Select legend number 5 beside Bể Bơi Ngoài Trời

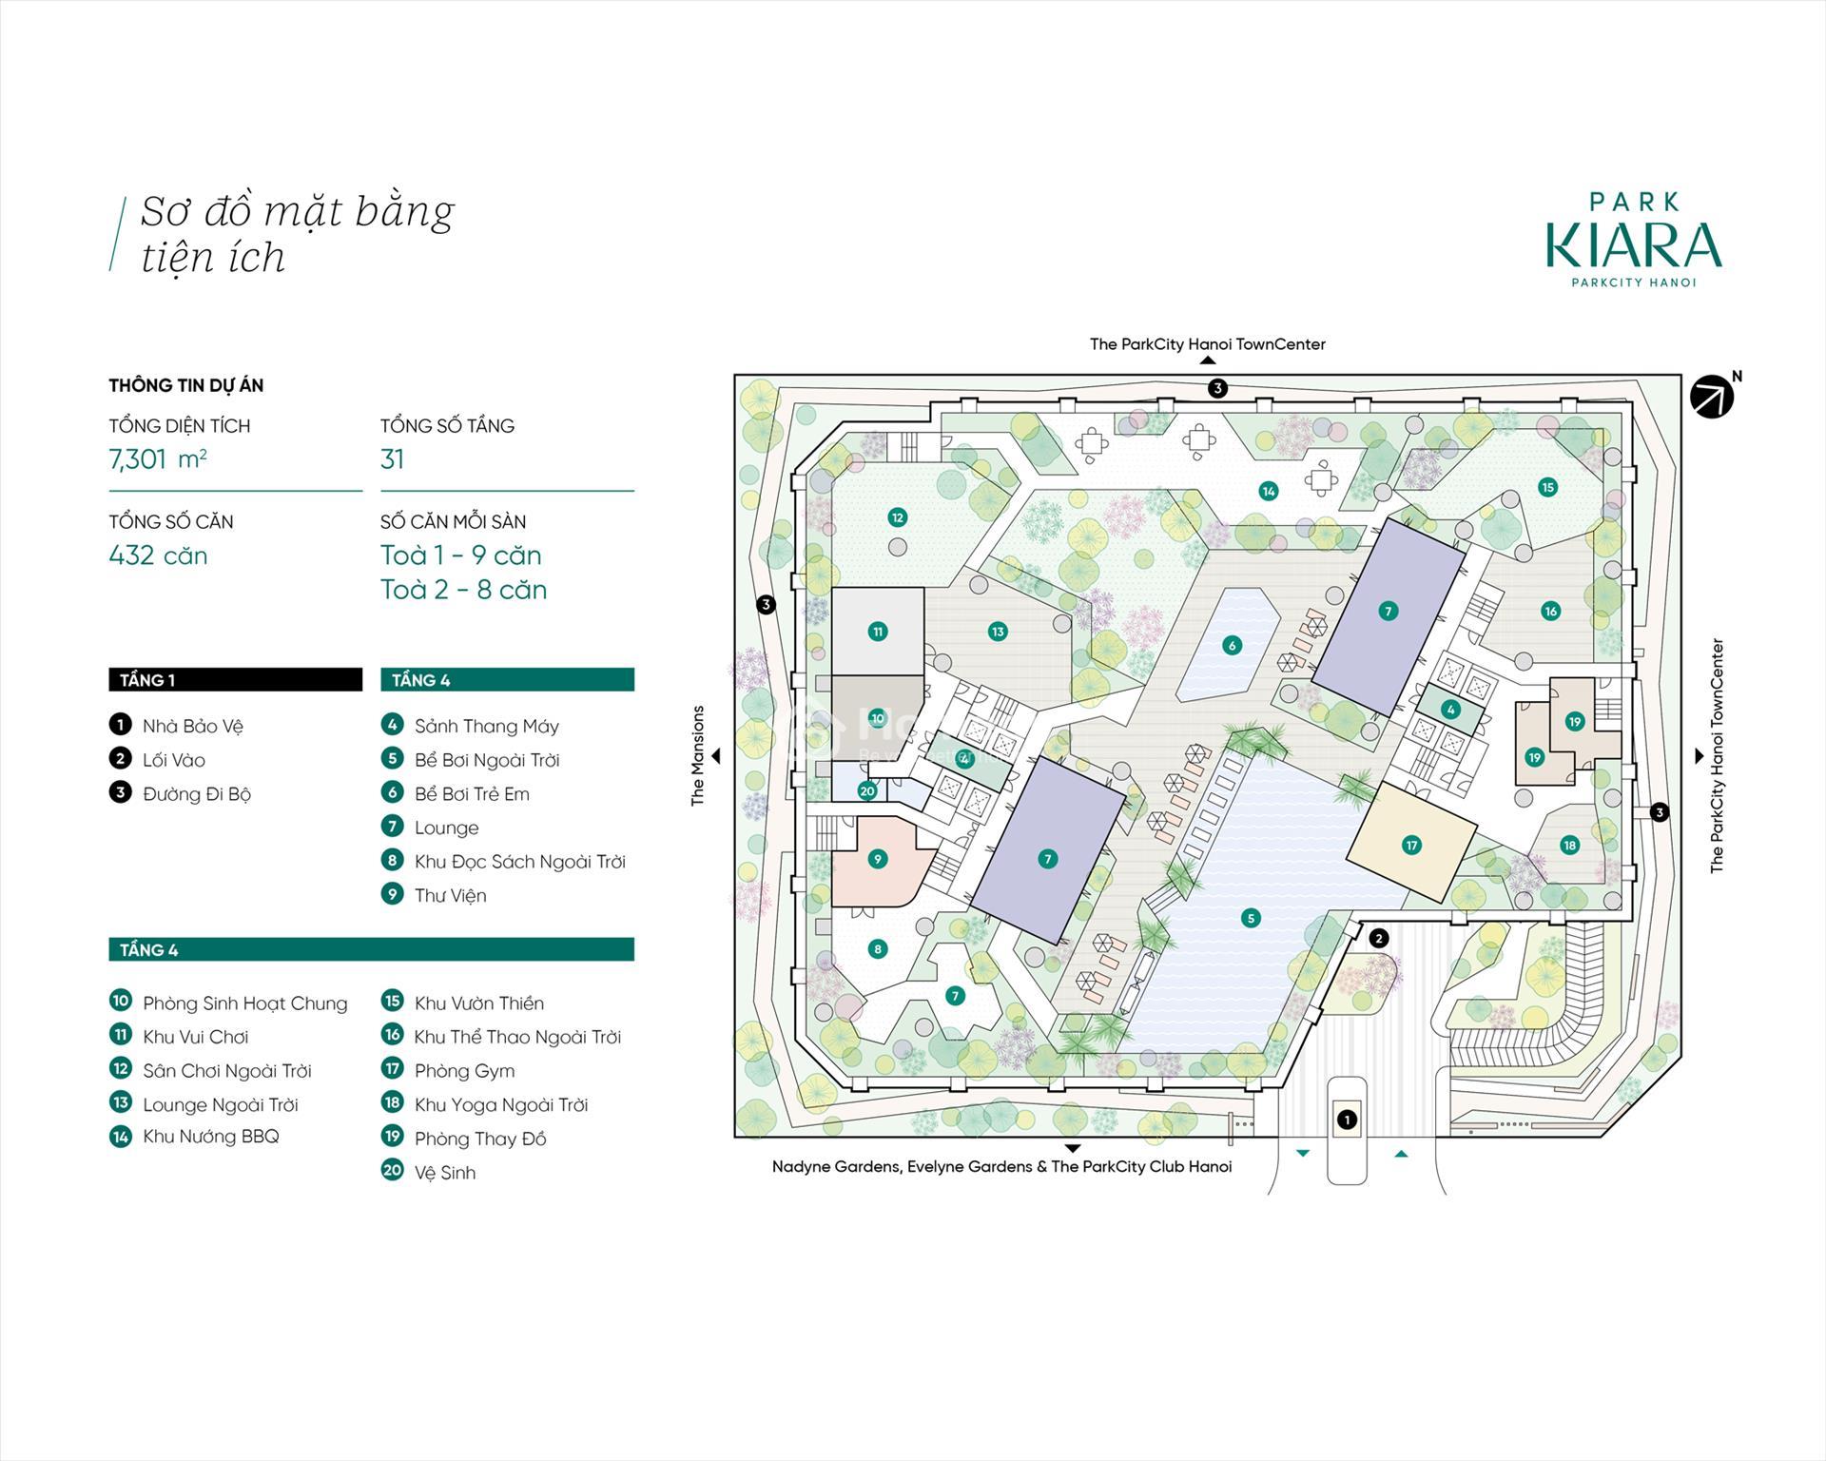click(x=392, y=758)
